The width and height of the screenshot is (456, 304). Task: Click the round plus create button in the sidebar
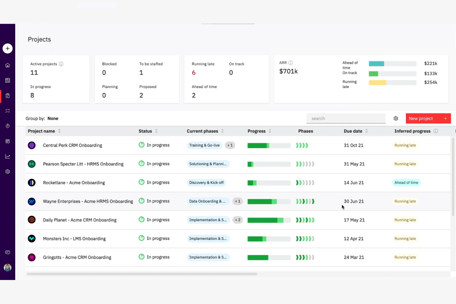(7, 48)
